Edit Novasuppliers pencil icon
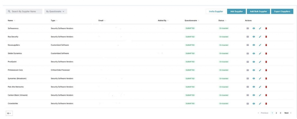 tap(260, 45)
